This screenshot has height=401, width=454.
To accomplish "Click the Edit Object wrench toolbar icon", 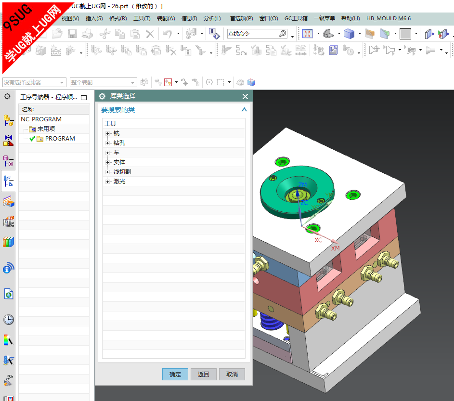I will pos(96,50).
